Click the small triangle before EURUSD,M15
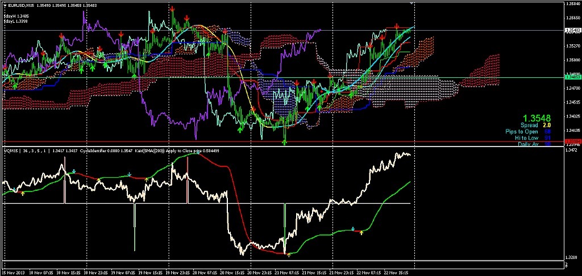Image resolution: width=582 pixels, height=276 pixels. point(5,5)
